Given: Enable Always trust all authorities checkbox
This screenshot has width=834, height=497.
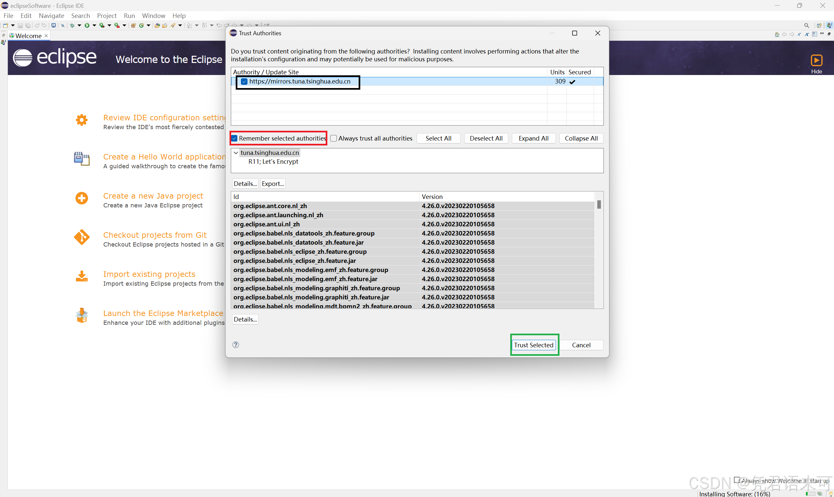Looking at the screenshot, I should click(x=333, y=139).
